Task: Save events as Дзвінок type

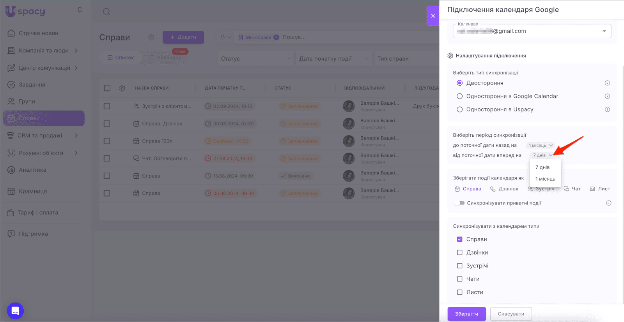Action: pyautogui.click(x=504, y=189)
